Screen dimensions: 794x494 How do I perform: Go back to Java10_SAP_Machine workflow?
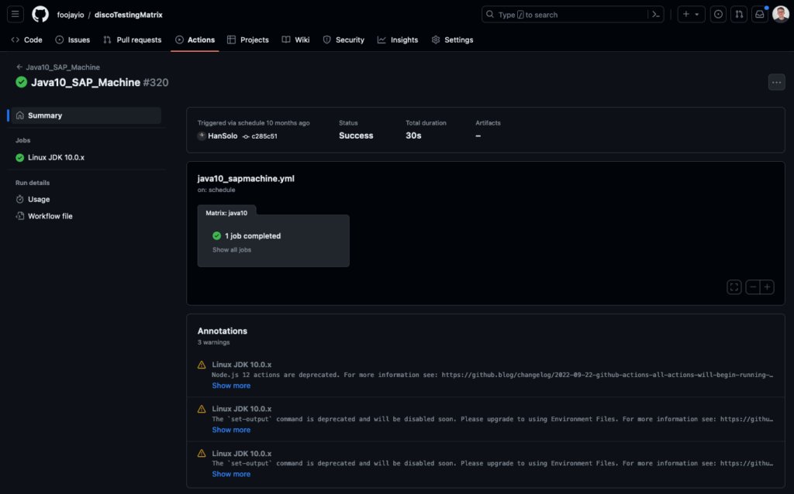57,67
